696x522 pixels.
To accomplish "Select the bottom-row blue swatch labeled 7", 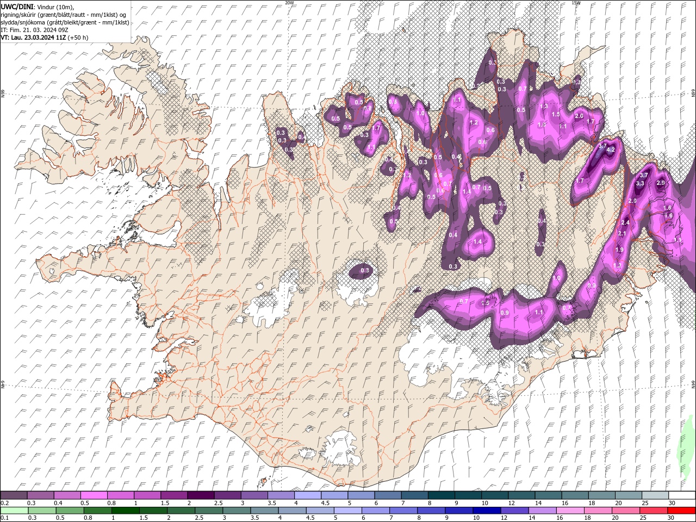I will click(403, 510).
